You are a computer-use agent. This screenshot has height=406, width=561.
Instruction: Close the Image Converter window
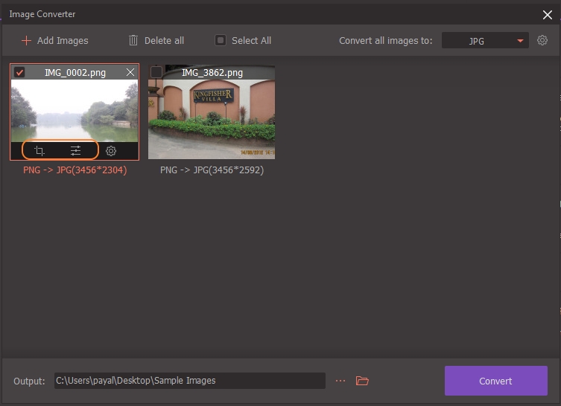point(548,14)
